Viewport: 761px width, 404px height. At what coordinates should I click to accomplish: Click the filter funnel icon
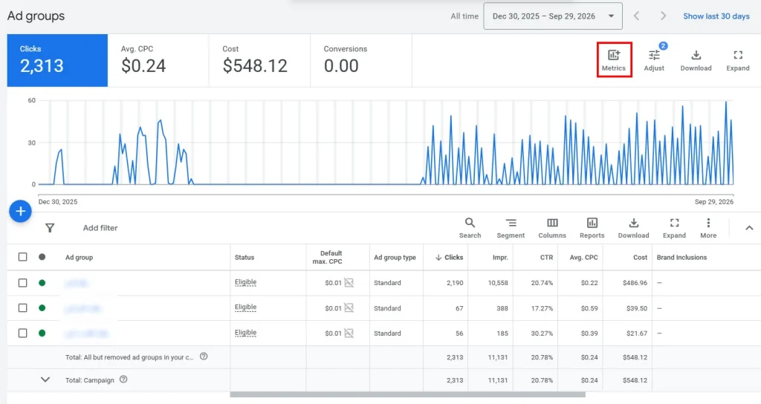click(x=50, y=227)
